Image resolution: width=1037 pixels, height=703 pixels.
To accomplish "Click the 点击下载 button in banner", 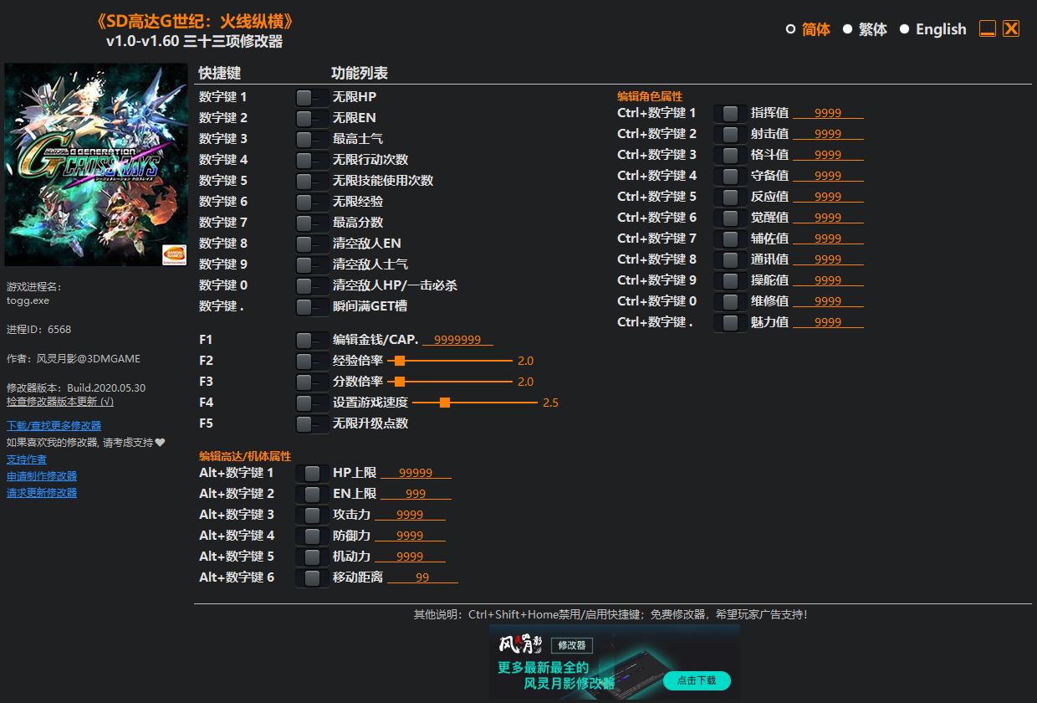I will pos(697,680).
